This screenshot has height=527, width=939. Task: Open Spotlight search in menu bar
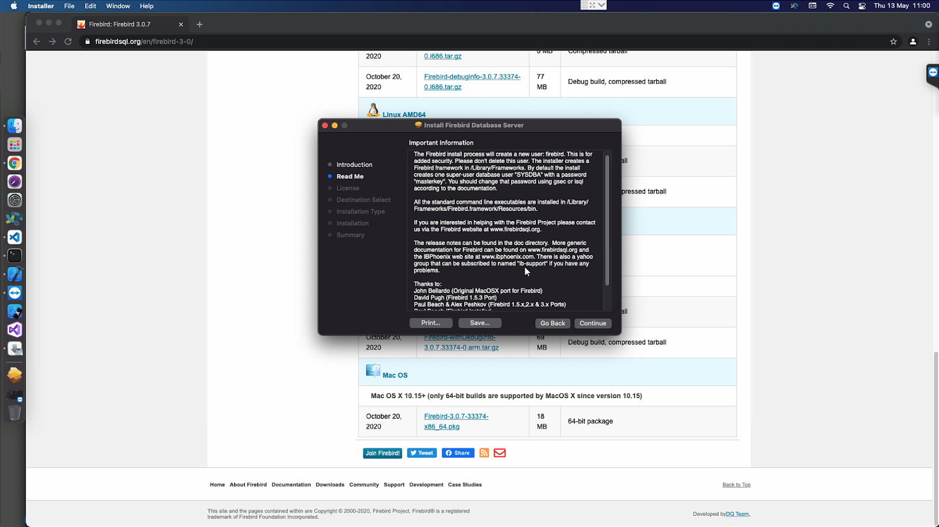coord(846,6)
